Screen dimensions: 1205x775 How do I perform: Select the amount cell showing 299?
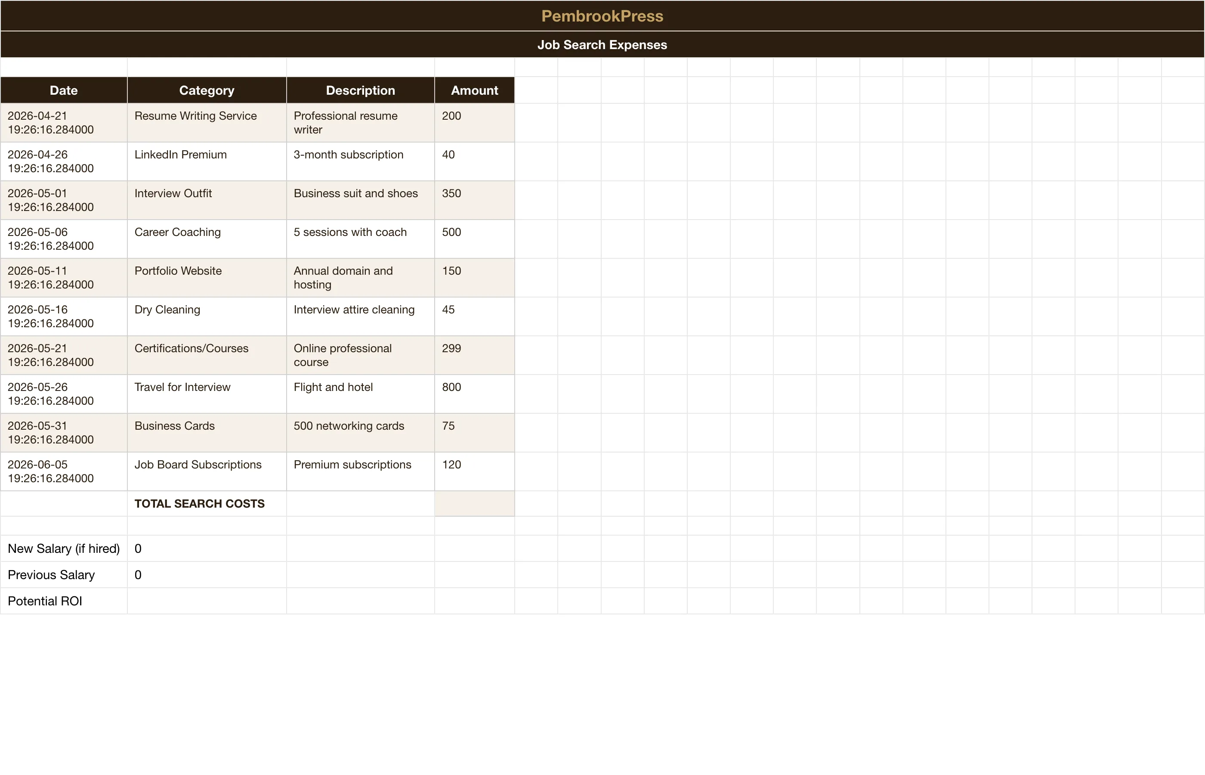coord(475,355)
